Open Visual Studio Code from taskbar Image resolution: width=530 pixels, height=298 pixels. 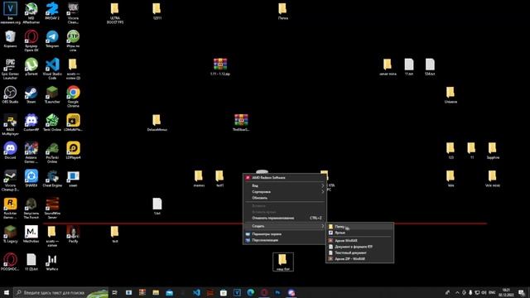point(196,292)
